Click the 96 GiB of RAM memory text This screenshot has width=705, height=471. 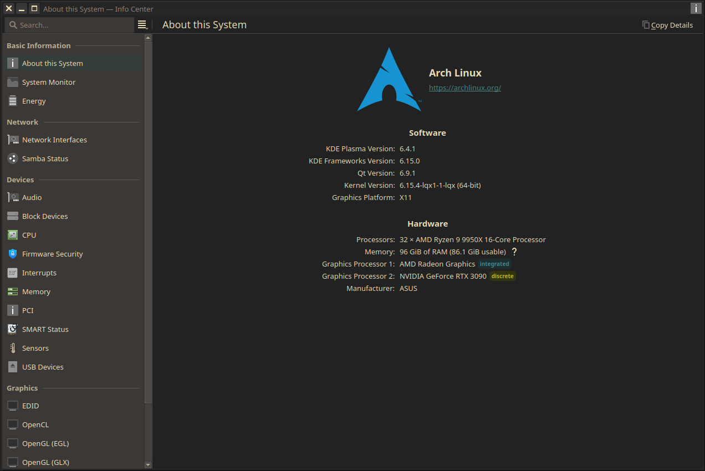[453, 252]
